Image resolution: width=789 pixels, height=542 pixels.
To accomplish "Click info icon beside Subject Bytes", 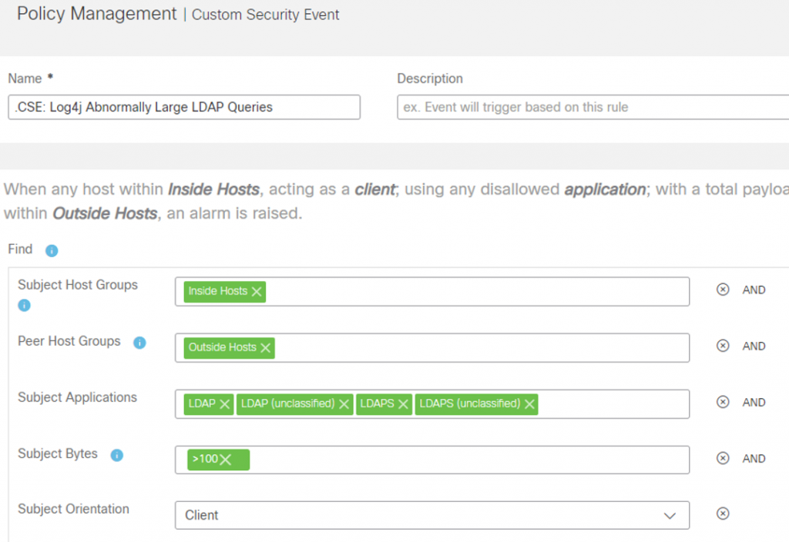I will point(117,455).
